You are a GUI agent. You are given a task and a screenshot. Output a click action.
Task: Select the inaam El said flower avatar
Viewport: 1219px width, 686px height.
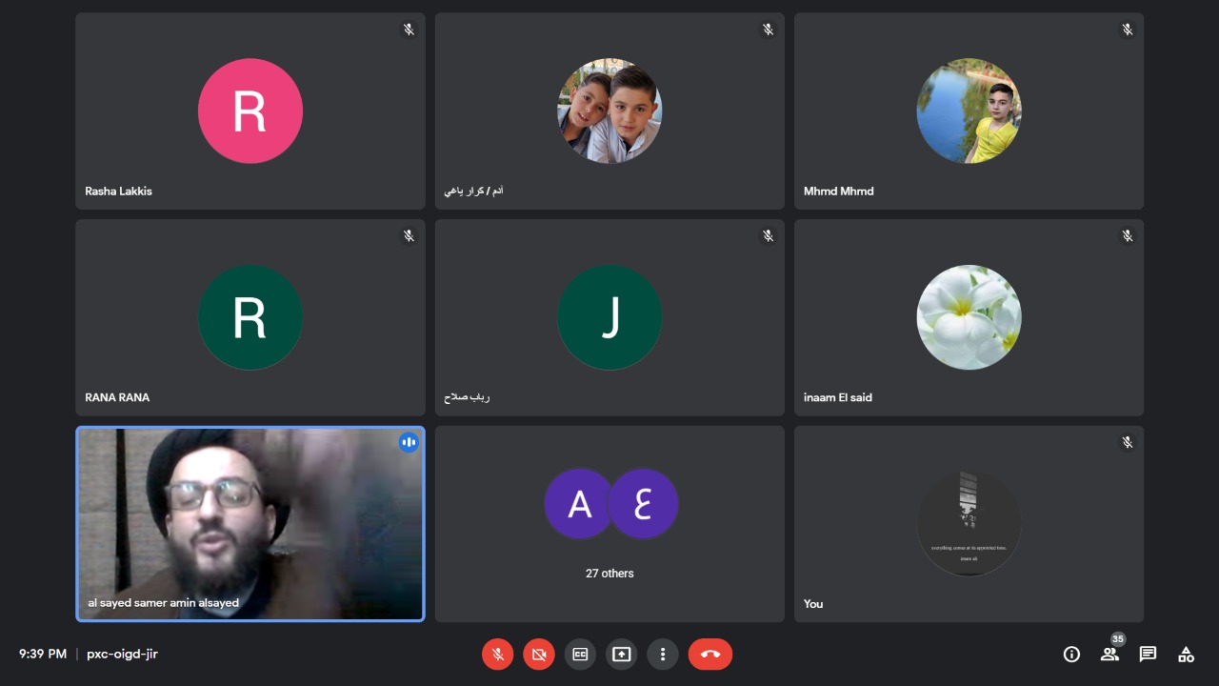click(x=969, y=317)
